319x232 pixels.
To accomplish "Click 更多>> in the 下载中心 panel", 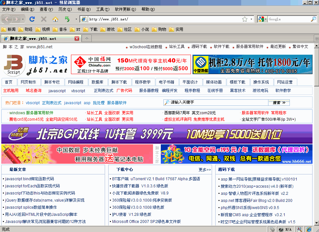I will 205,170.
